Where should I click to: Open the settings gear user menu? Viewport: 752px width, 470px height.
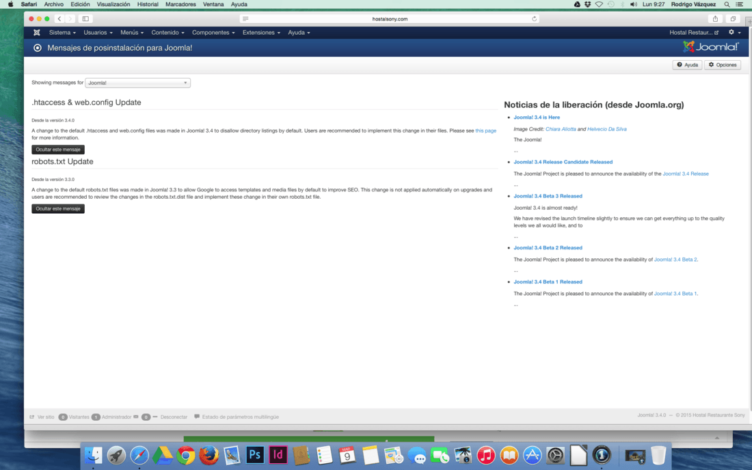(734, 33)
